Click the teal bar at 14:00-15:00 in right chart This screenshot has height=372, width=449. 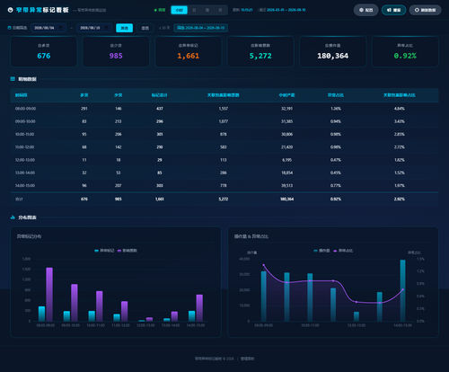[x=403, y=291]
